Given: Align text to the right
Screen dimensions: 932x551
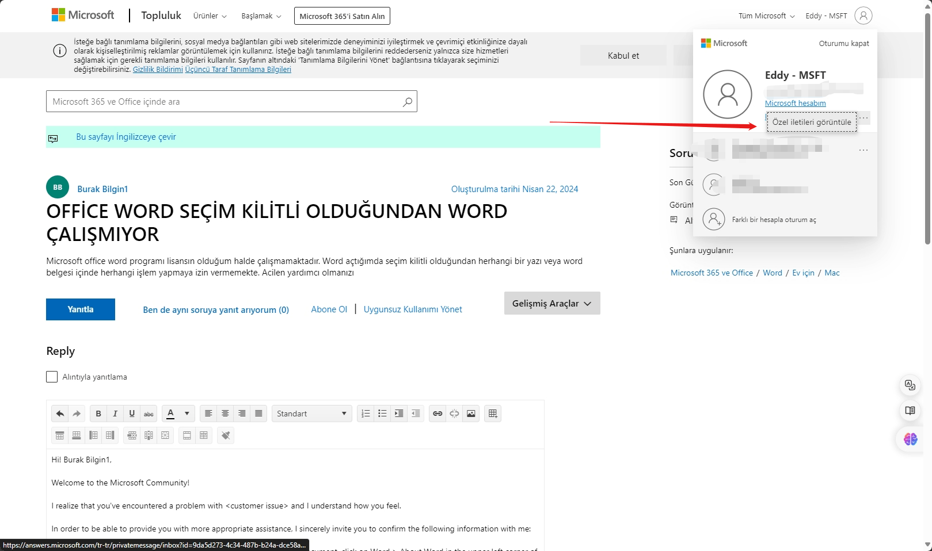Looking at the screenshot, I should [242, 414].
